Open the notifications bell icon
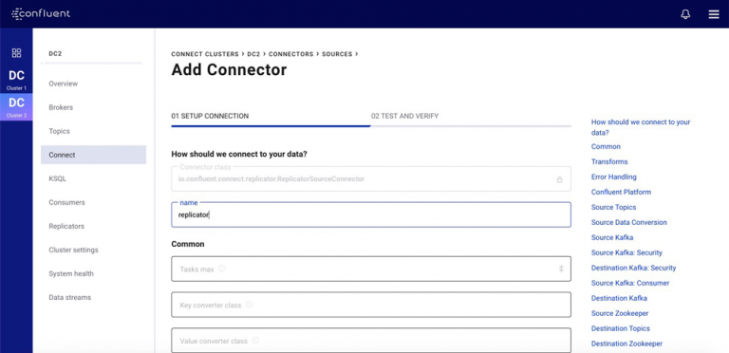The image size is (729, 353). click(x=685, y=14)
